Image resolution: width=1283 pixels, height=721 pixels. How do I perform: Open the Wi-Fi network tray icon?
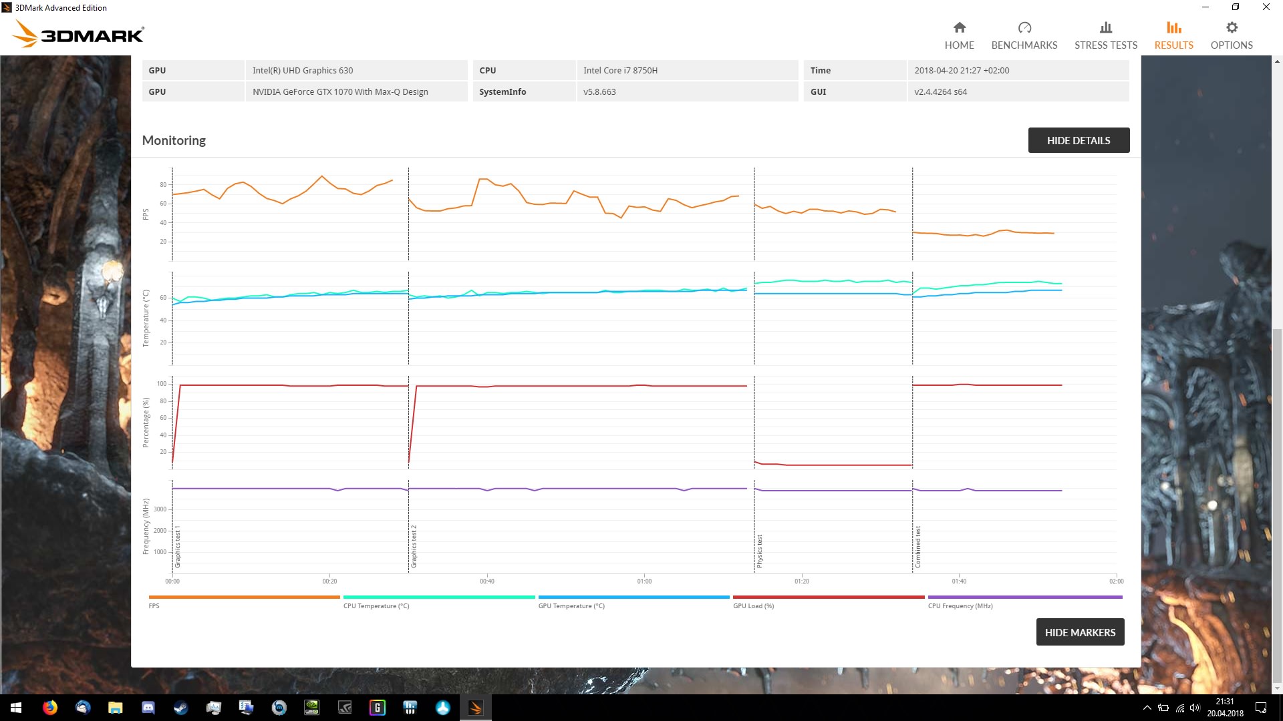click(1179, 708)
